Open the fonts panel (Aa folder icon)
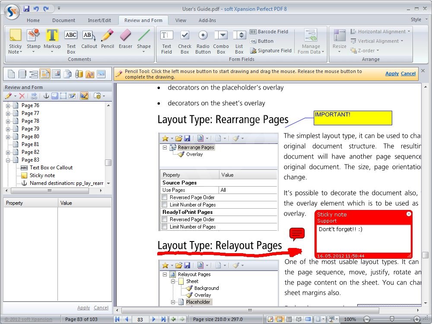 [x=90, y=74]
